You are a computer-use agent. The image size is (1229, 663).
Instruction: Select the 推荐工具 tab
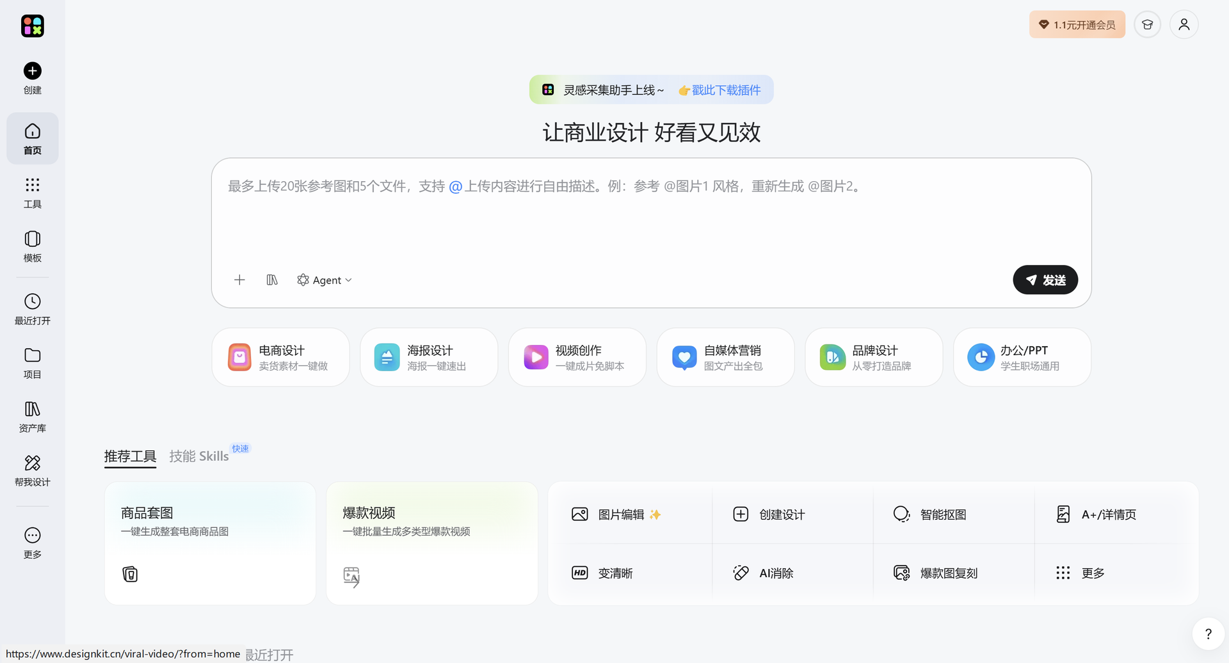point(130,456)
